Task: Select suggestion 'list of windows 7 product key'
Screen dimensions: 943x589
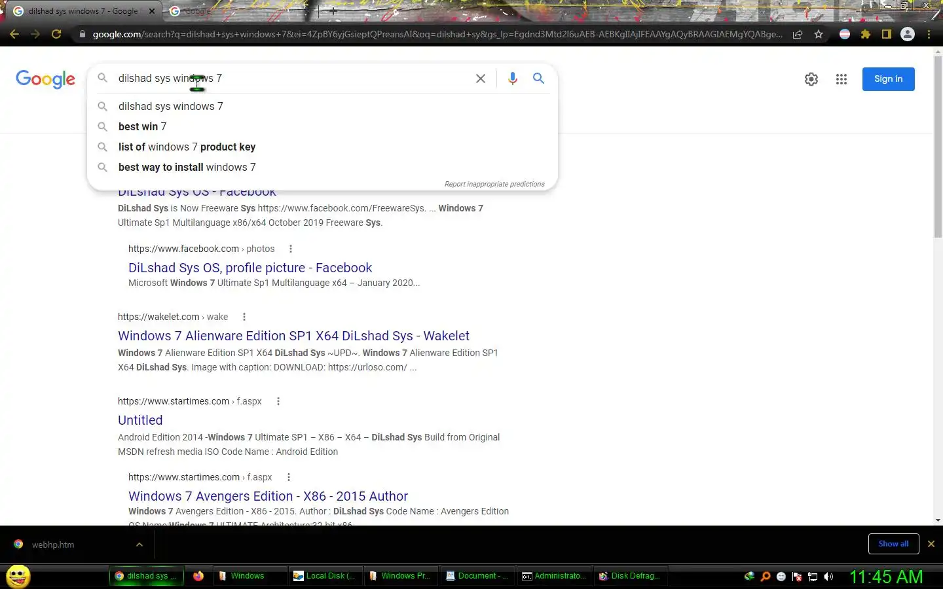Action: pos(322,147)
